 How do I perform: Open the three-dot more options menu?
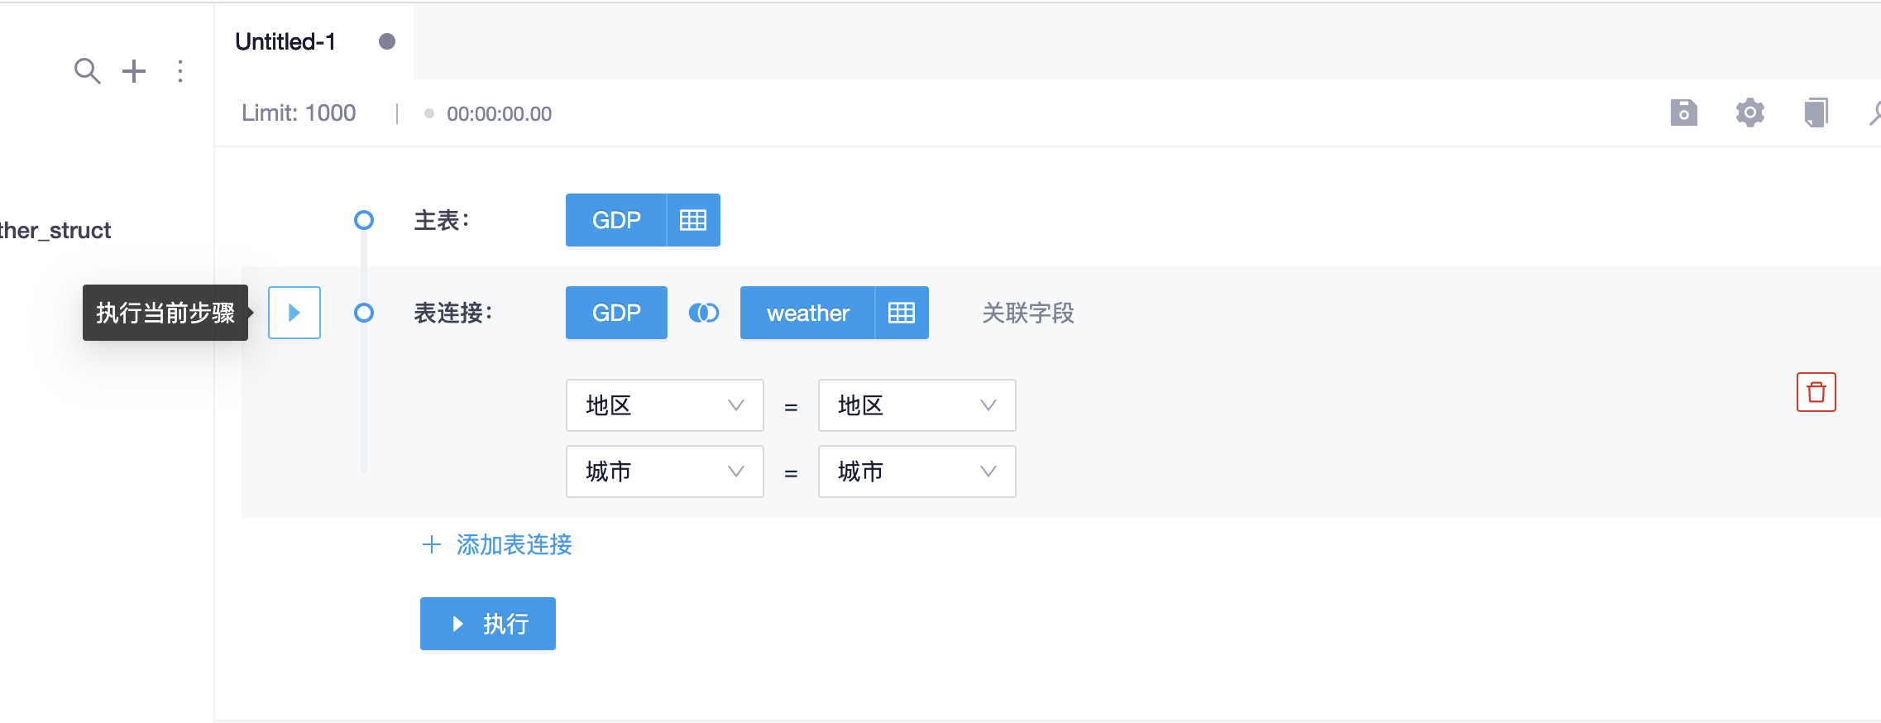point(180,71)
